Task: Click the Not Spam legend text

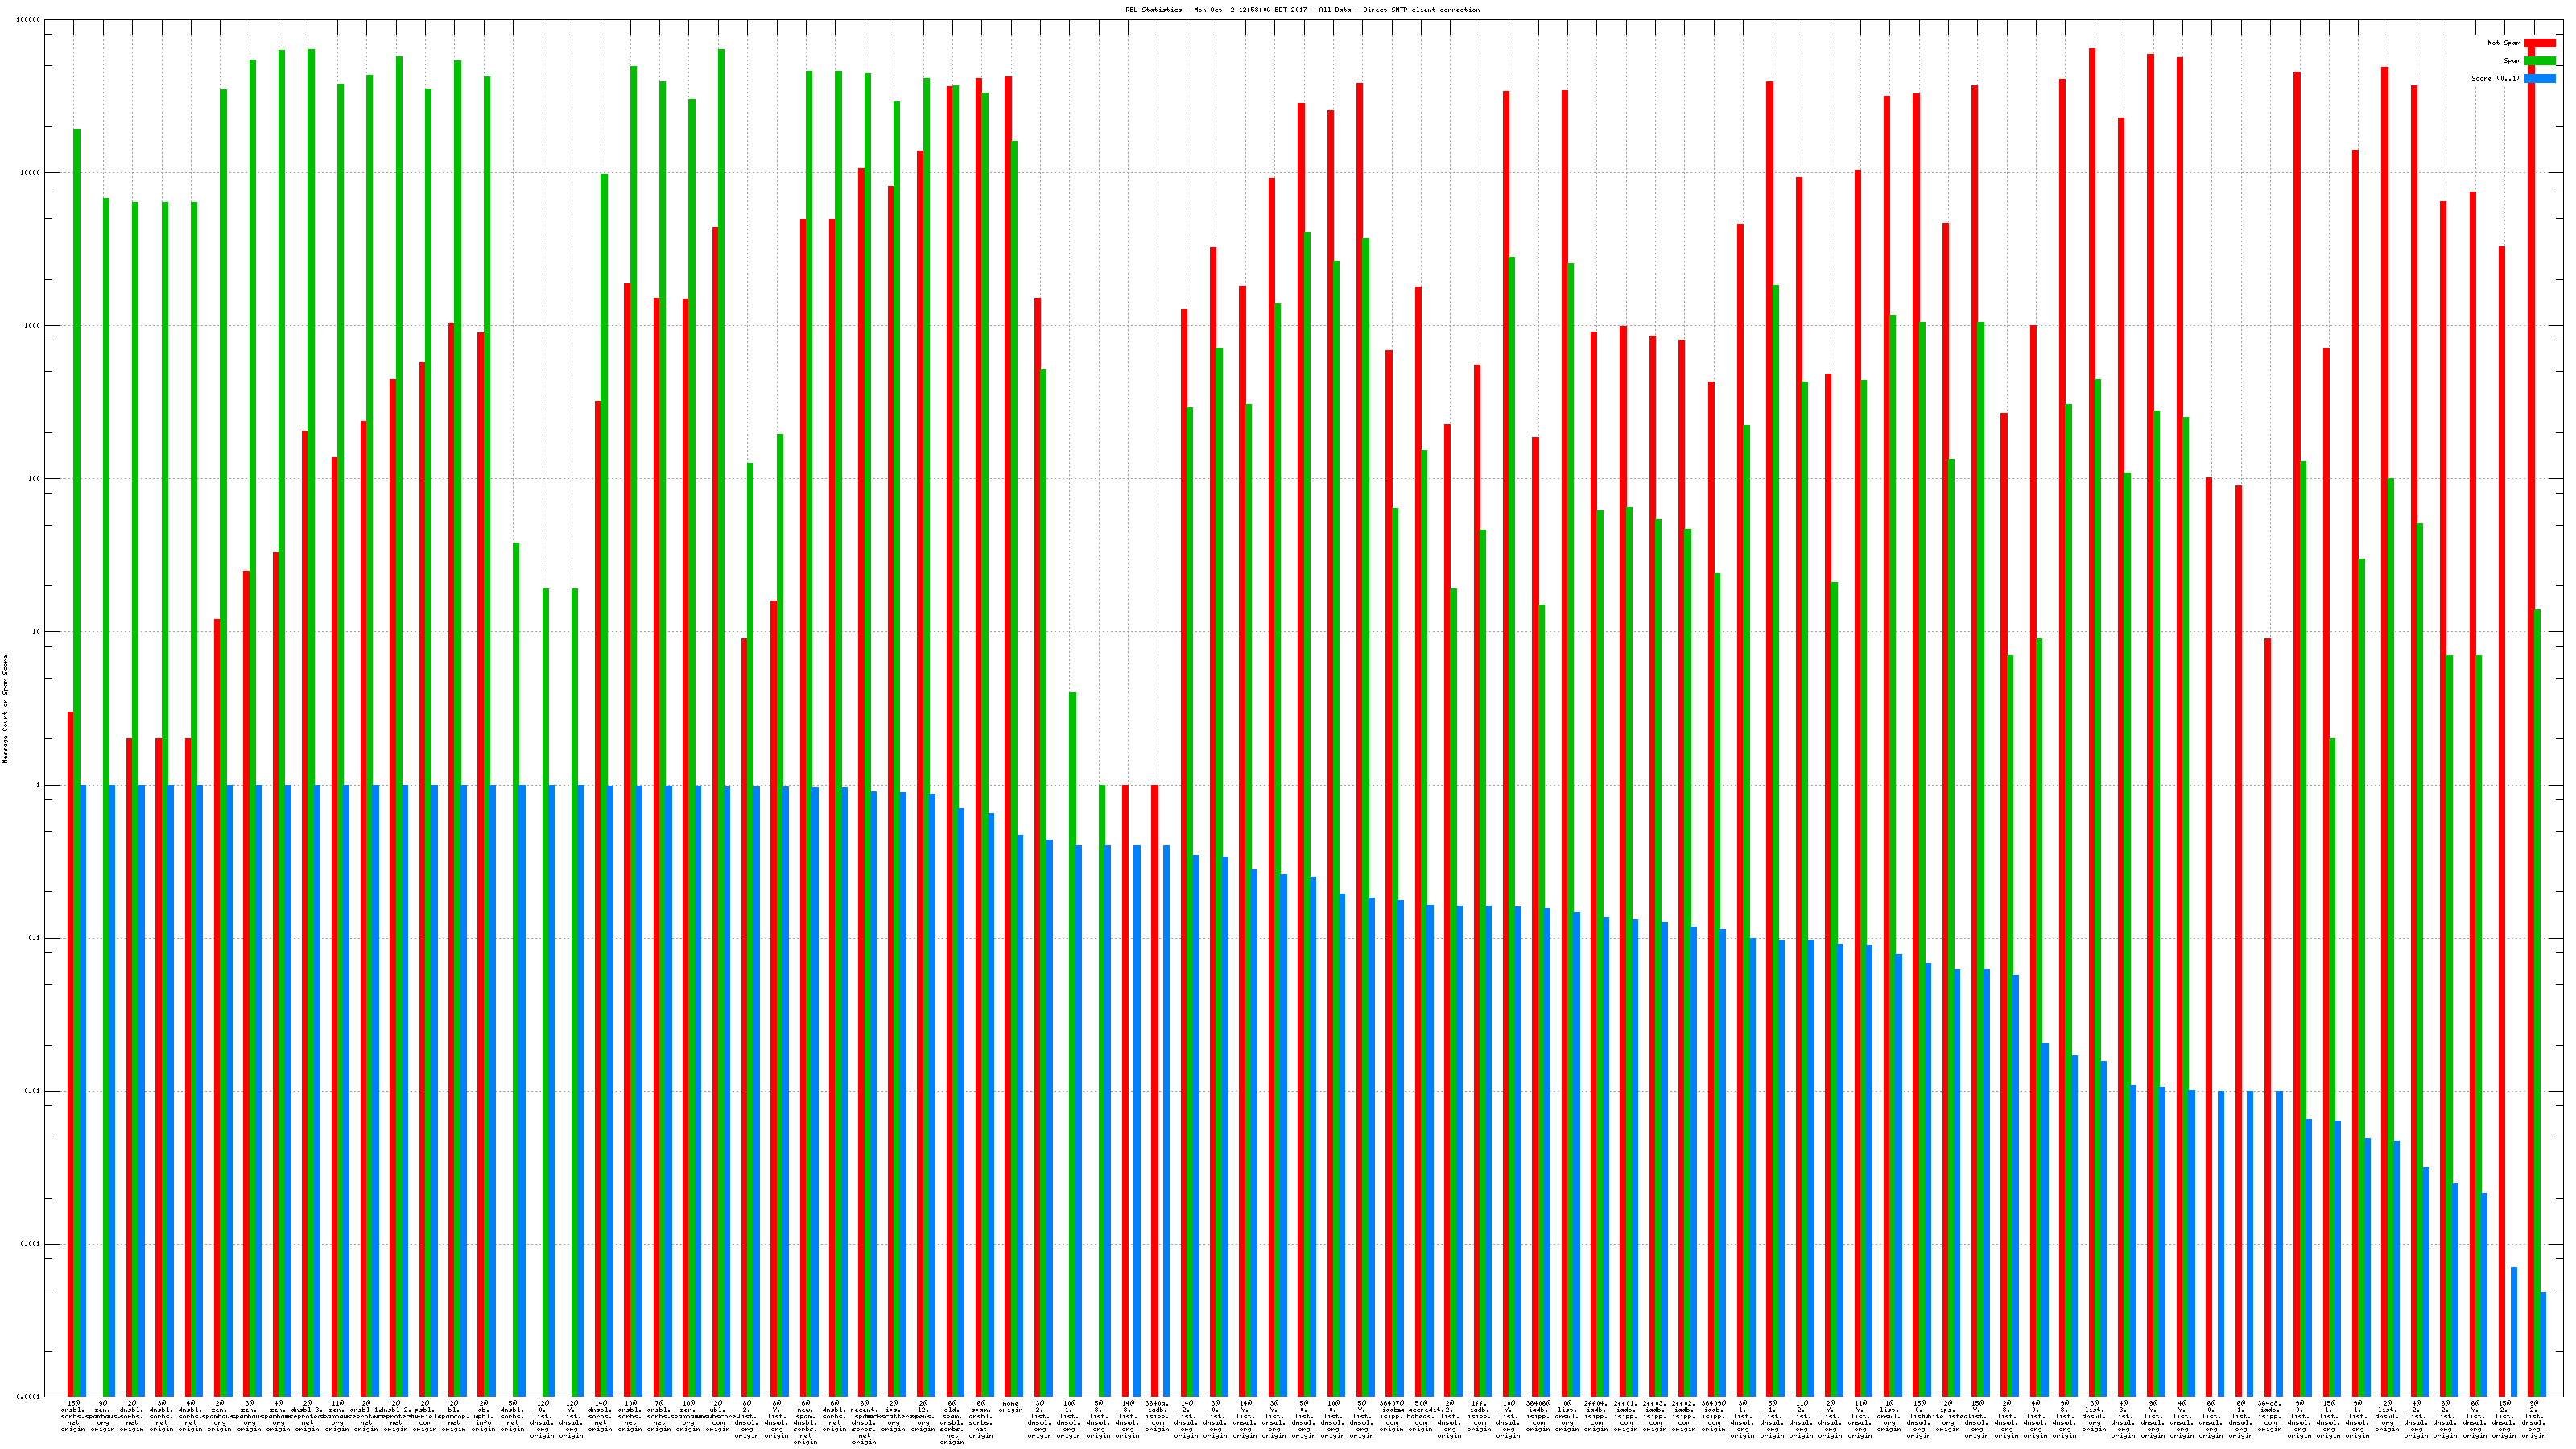Action: pyautogui.click(x=2504, y=43)
